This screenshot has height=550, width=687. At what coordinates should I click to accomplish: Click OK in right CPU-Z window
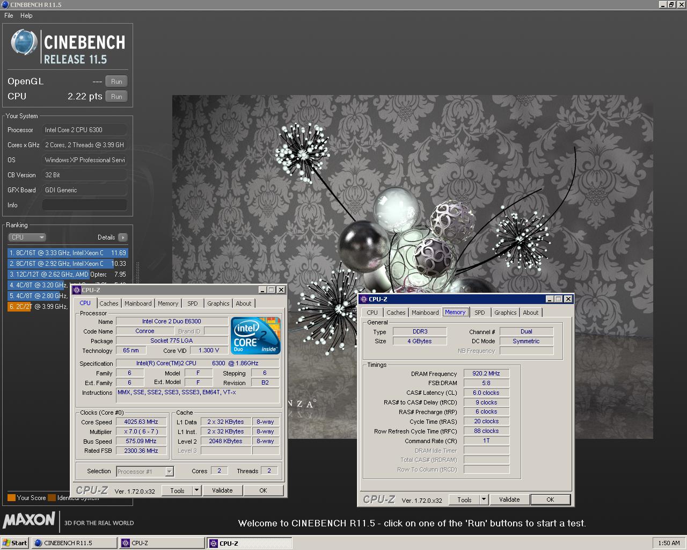coord(550,500)
